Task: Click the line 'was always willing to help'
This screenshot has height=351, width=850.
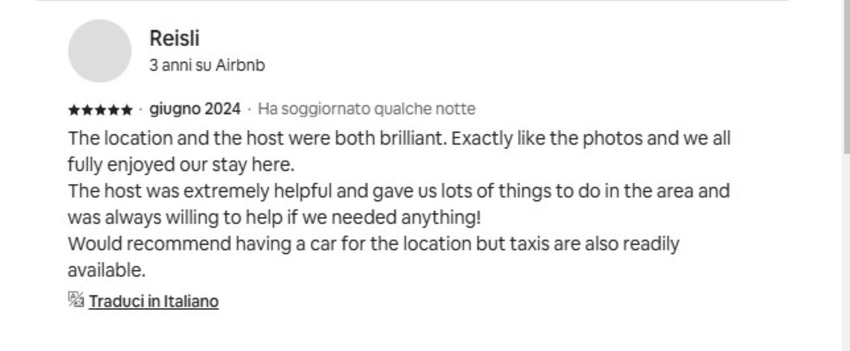Action: click(278, 217)
